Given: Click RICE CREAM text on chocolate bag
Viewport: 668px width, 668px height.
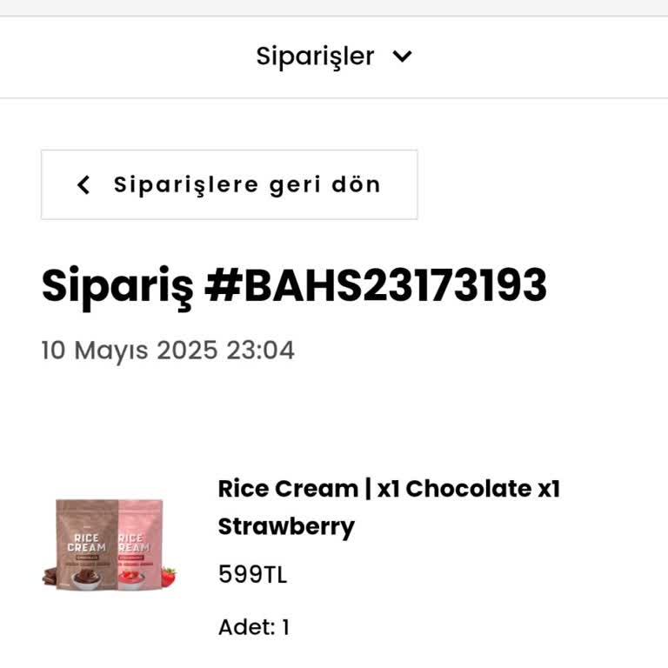Looking at the screenshot, I should pyautogui.click(x=86, y=543).
